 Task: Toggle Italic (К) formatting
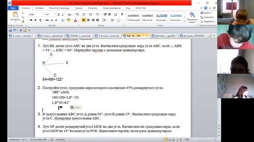(x=35, y=20)
